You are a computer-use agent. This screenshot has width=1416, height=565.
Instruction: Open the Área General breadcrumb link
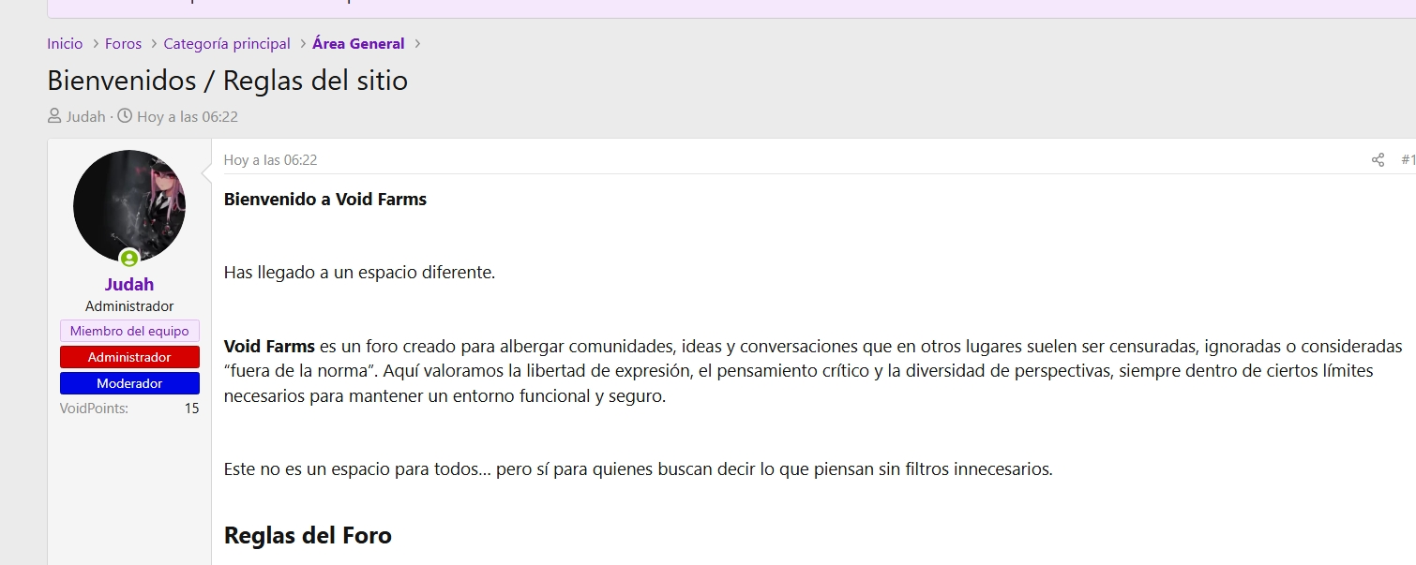pyautogui.click(x=358, y=44)
